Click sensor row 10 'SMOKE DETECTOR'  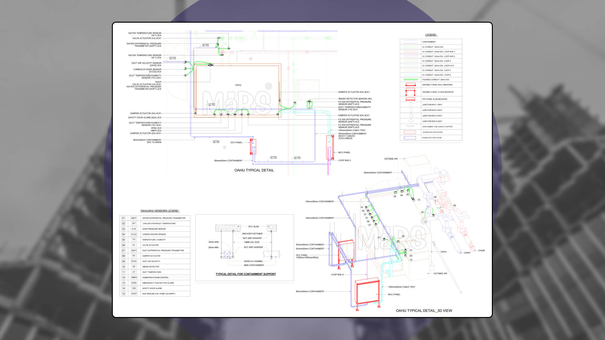[x=155, y=267]
